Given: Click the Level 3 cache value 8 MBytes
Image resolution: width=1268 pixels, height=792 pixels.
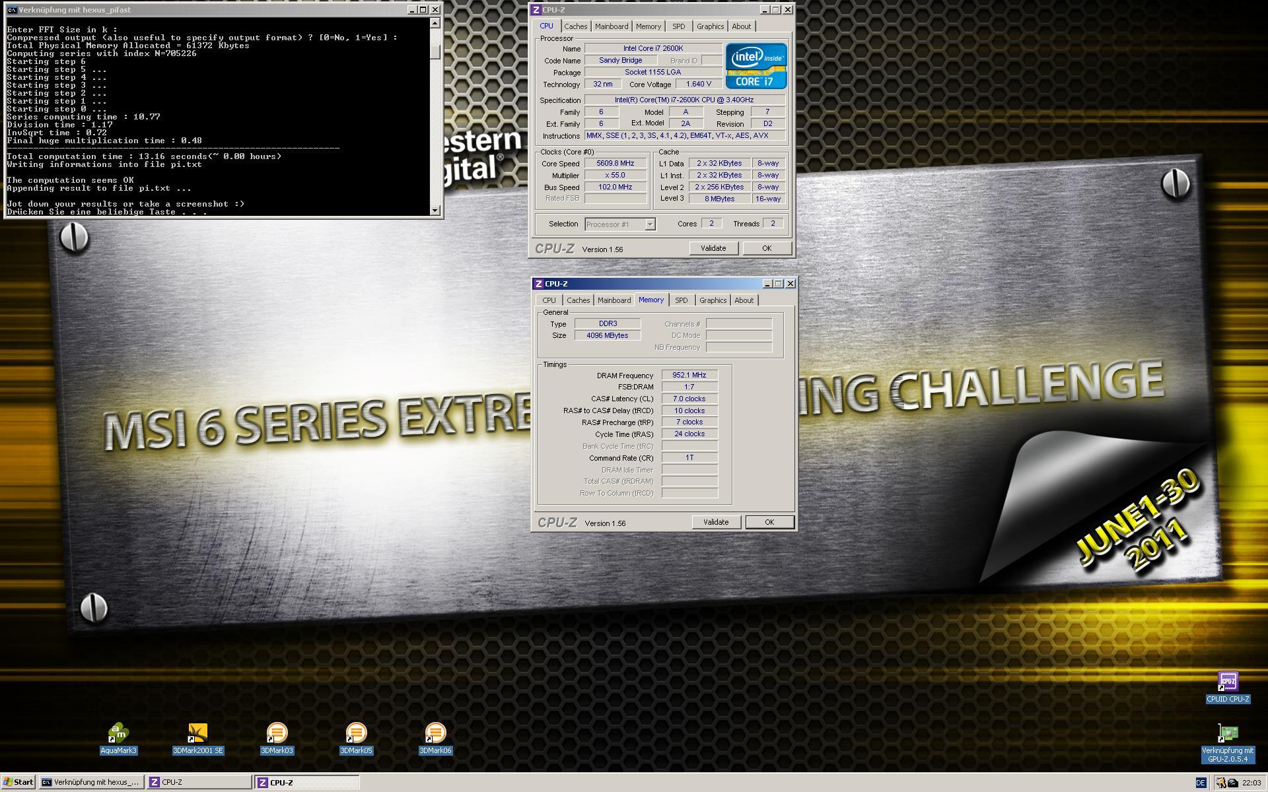Looking at the screenshot, I should coord(719,199).
